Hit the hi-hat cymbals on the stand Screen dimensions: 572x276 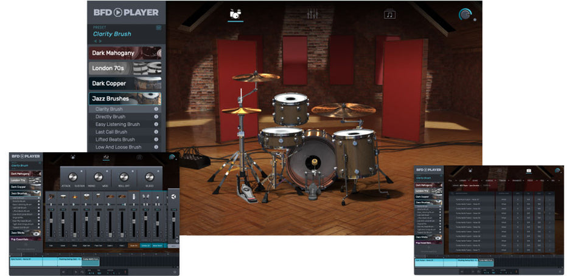click(x=241, y=110)
